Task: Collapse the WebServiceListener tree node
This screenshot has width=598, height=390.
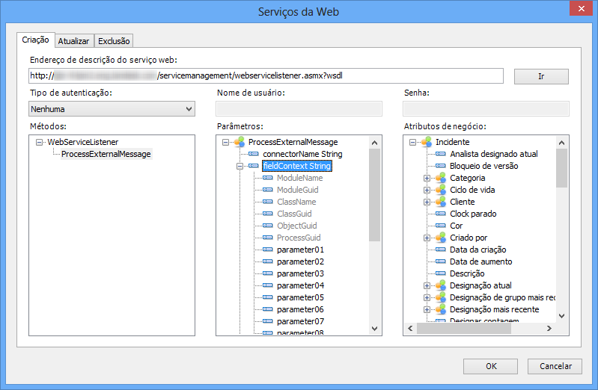Action: (x=40, y=142)
